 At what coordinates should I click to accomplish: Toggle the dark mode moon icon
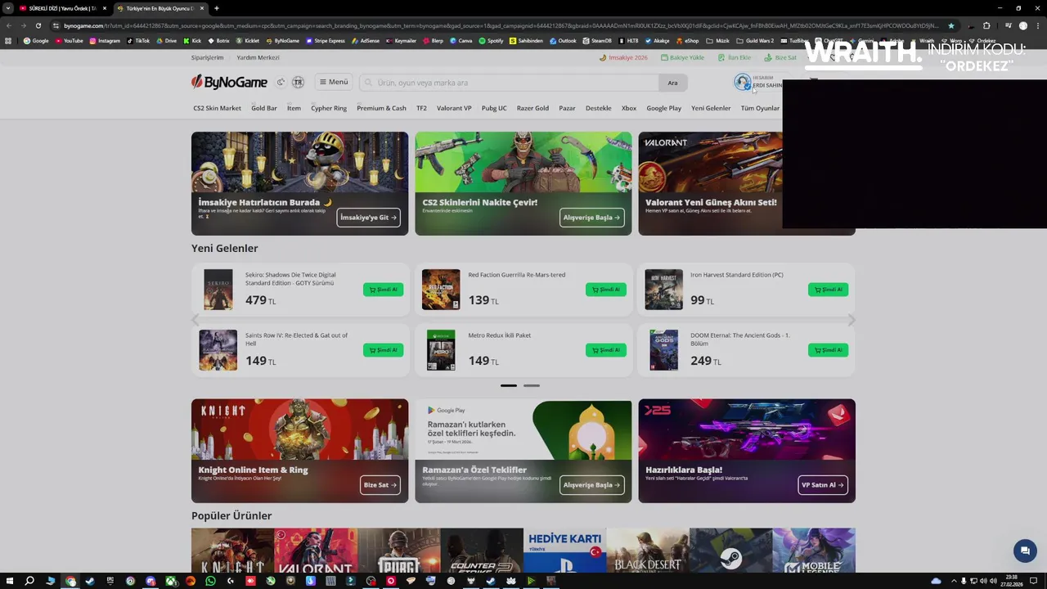pos(281,82)
